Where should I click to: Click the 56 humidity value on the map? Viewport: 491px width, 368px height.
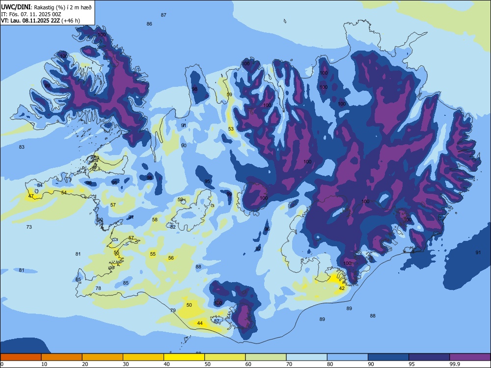171,258
